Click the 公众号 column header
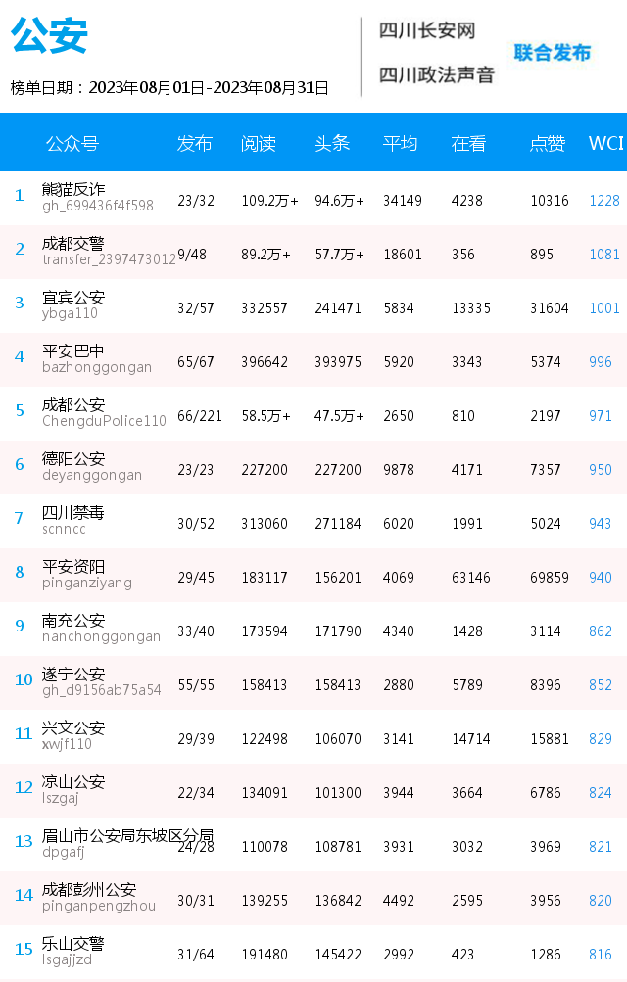Viewport: 627px width, 982px height. pos(72,143)
